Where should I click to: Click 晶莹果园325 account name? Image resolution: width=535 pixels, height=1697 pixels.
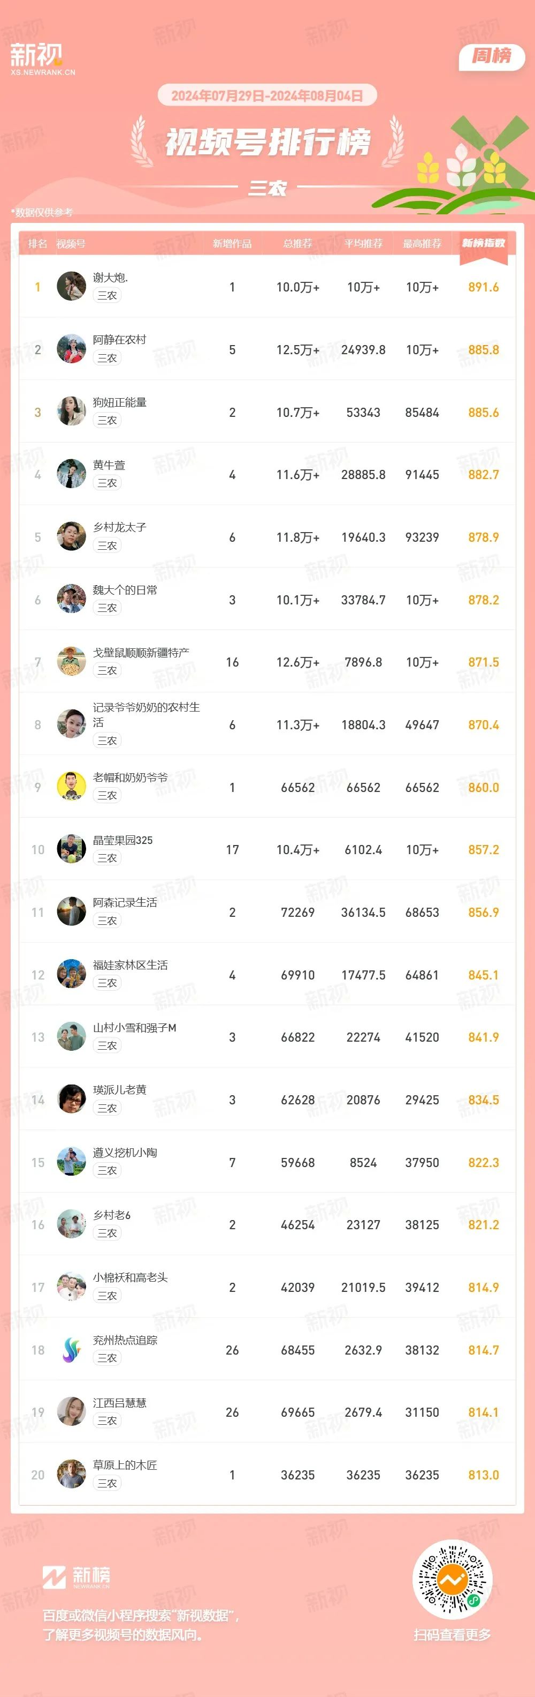(123, 840)
